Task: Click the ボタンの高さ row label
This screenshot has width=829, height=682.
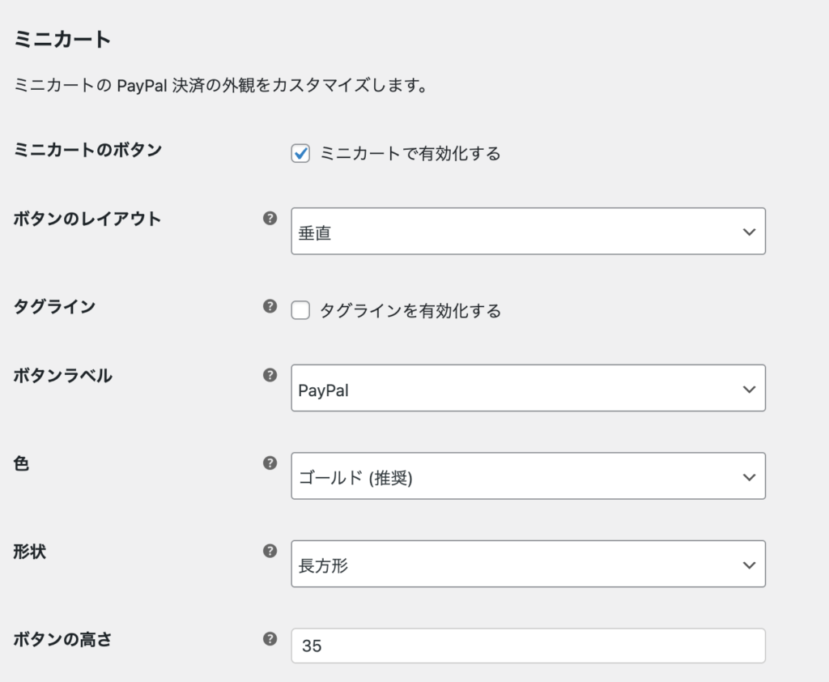Action: 62,639
